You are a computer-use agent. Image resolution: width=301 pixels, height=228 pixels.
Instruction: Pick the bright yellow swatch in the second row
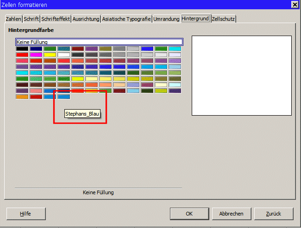(x=50, y=55)
